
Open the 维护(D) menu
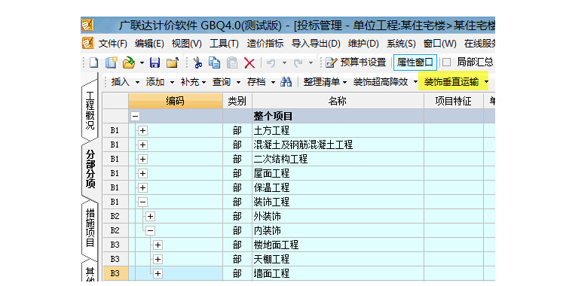point(363,44)
